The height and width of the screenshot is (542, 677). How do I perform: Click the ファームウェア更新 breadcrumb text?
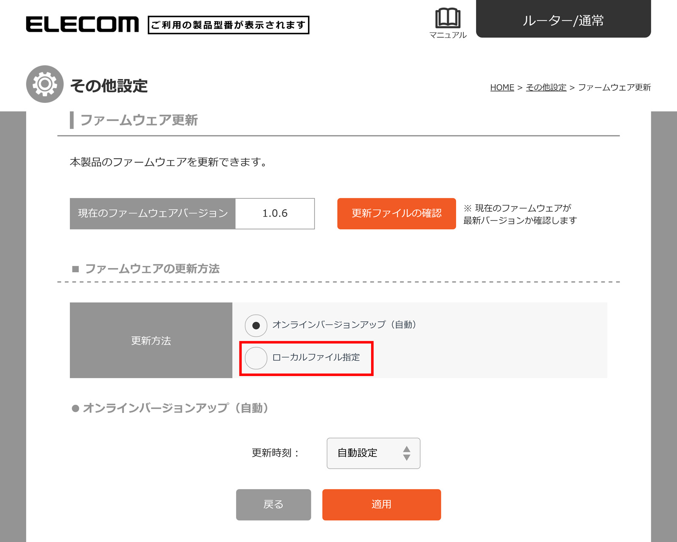tap(614, 87)
